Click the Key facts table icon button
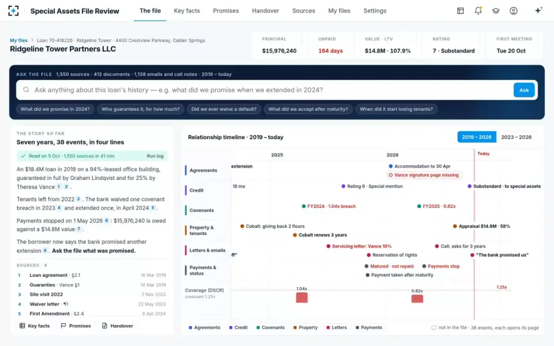 tap(34, 326)
